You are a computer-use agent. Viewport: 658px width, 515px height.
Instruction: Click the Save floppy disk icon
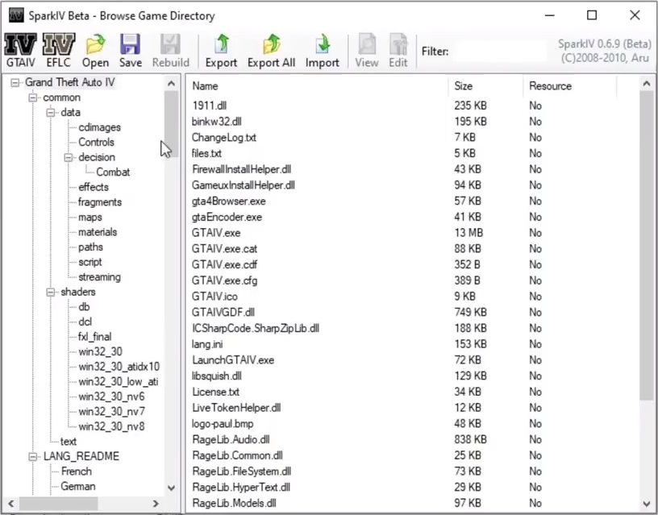(130, 50)
